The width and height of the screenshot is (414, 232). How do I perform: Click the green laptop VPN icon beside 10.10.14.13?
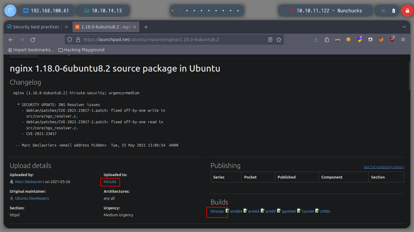(x=87, y=11)
